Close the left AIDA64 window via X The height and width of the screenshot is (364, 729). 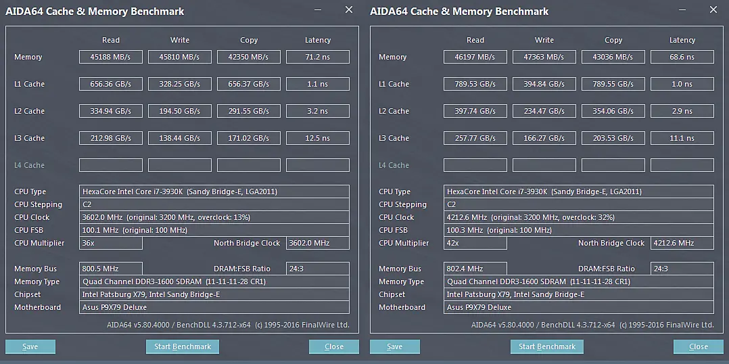349,9
